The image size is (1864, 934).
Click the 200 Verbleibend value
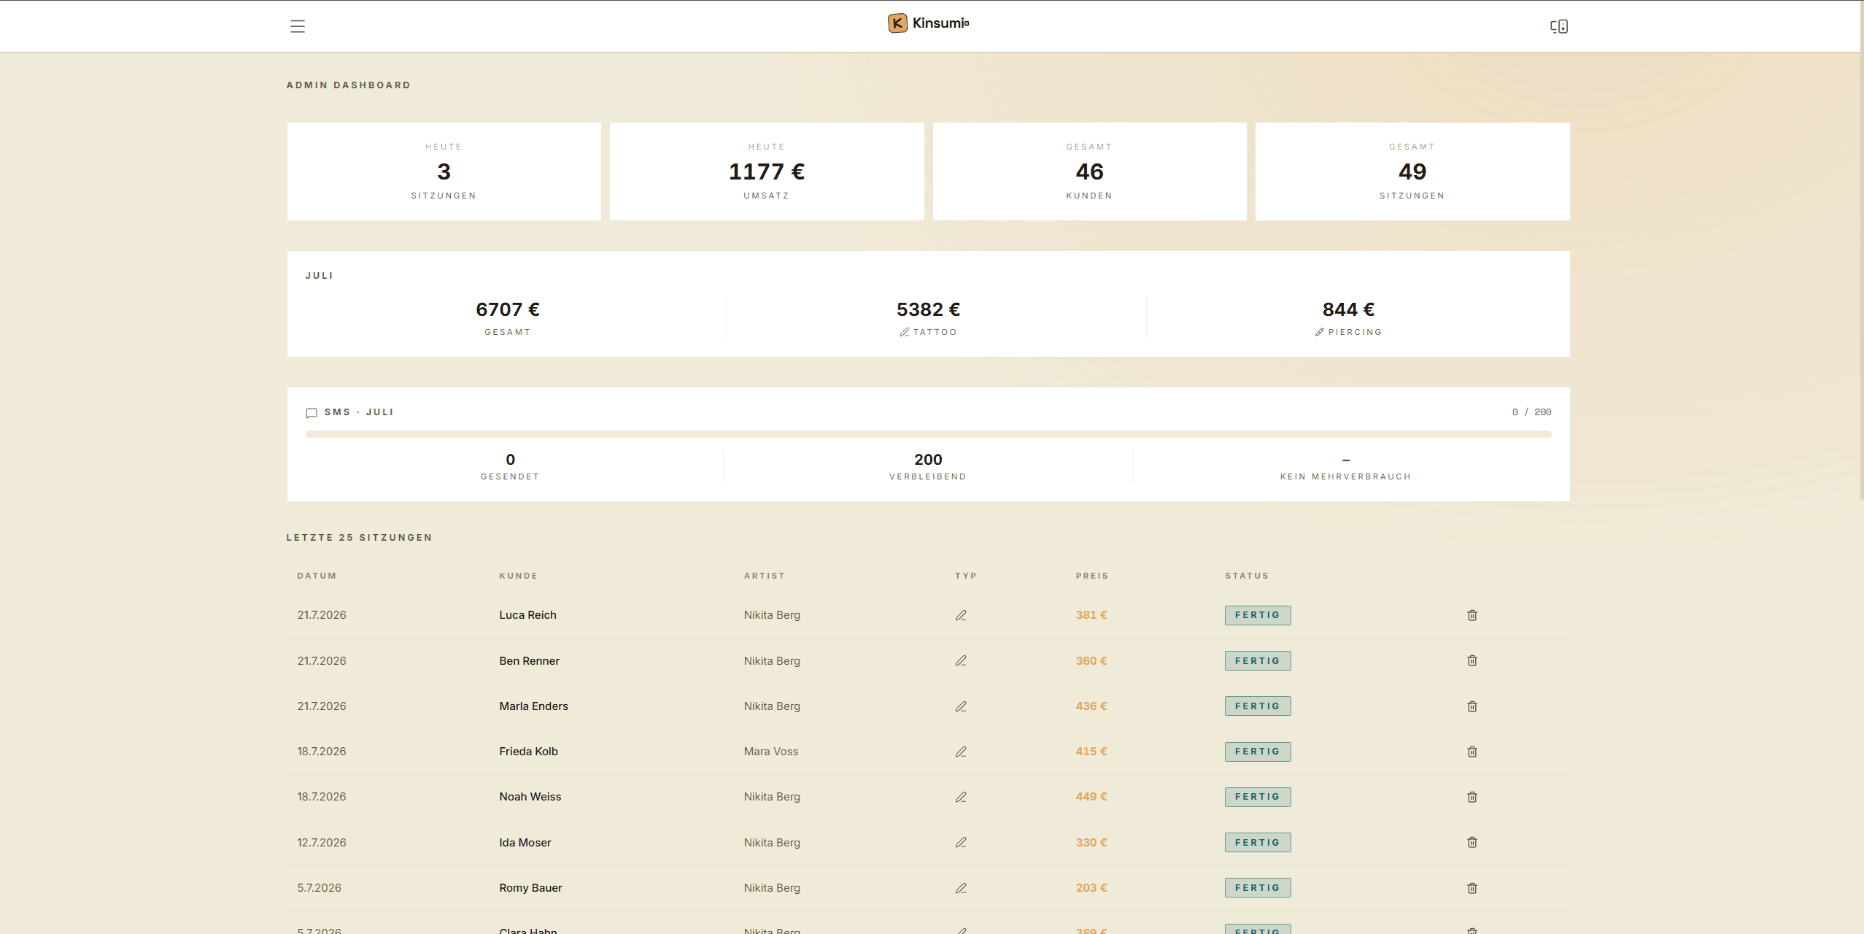click(928, 460)
